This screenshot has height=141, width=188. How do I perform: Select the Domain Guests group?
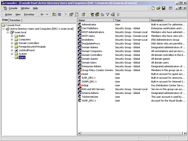[x=90, y=59]
